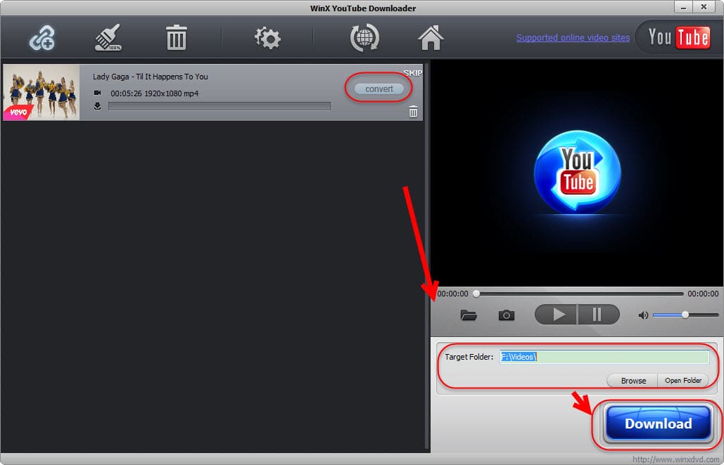Click the Browse button
724x465 pixels.
(x=633, y=381)
